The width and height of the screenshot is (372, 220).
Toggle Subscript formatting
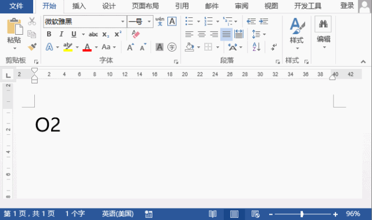coord(106,35)
